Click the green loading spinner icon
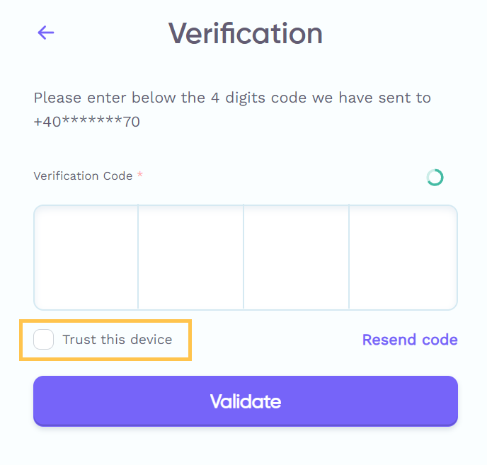The image size is (487, 465). (435, 178)
